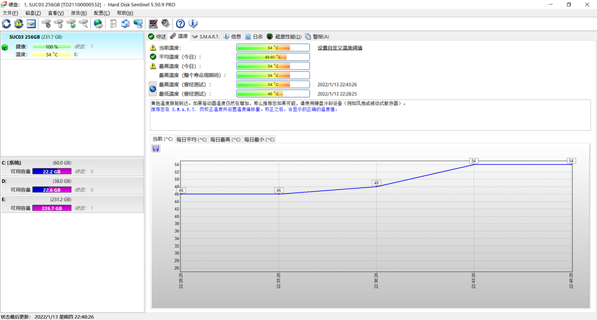
Task: Click the report document toolbar icon
Action: pyautogui.click(x=113, y=24)
